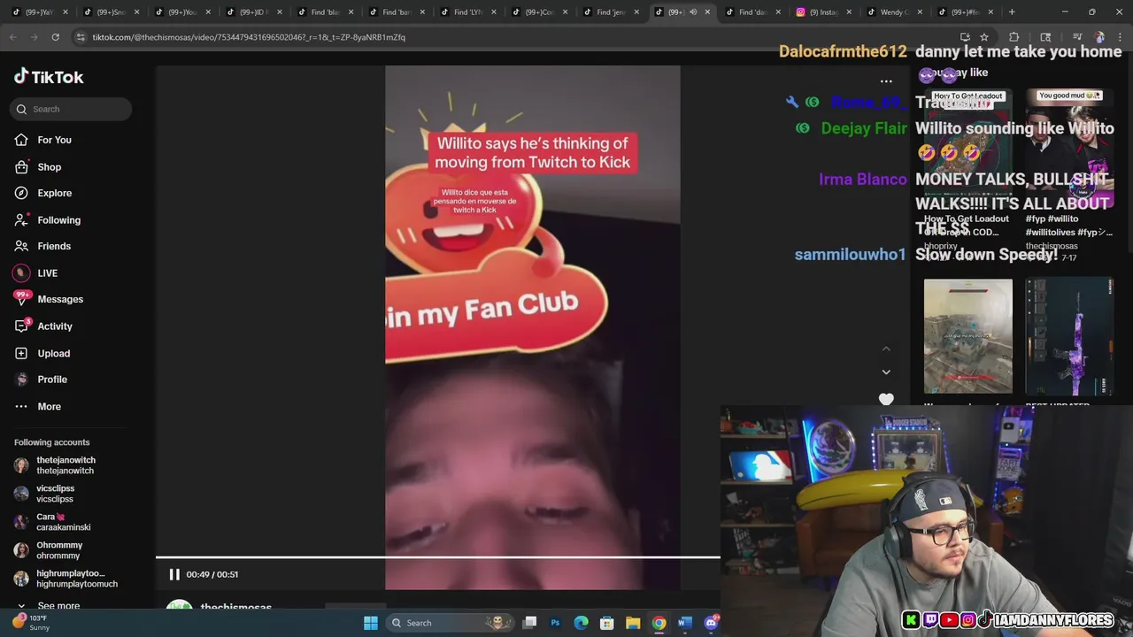Open Word from taskbar
The height and width of the screenshot is (637, 1133).
[x=684, y=623]
